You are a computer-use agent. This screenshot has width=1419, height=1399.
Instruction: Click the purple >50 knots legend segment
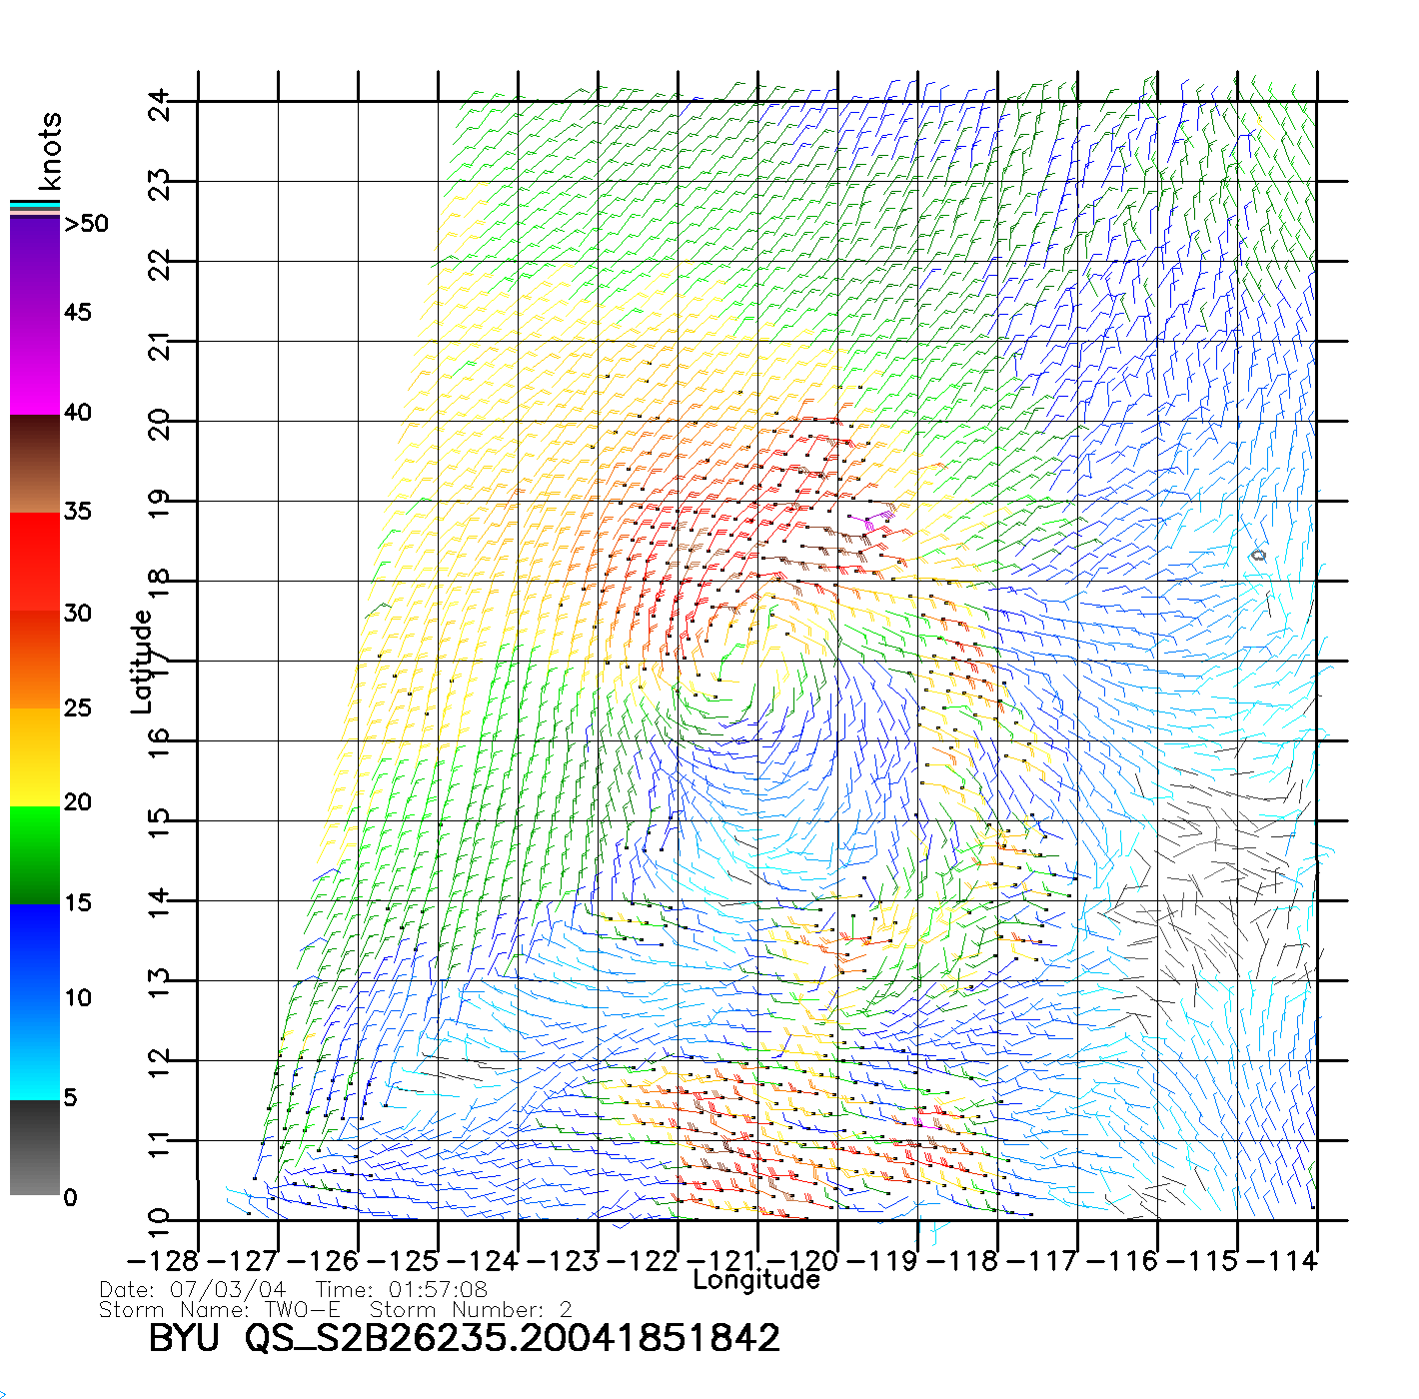34,265
